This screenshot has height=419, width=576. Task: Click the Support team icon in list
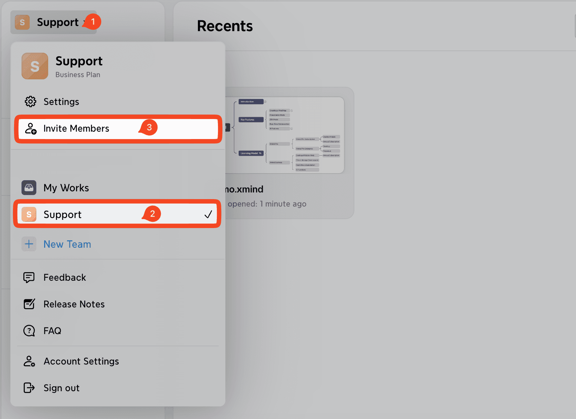(x=29, y=214)
